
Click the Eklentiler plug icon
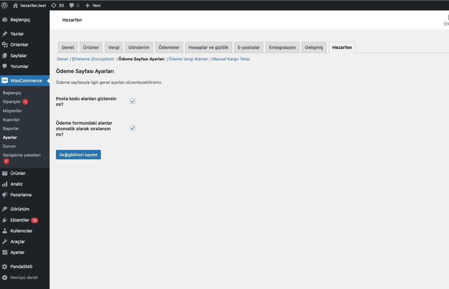point(5,220)
